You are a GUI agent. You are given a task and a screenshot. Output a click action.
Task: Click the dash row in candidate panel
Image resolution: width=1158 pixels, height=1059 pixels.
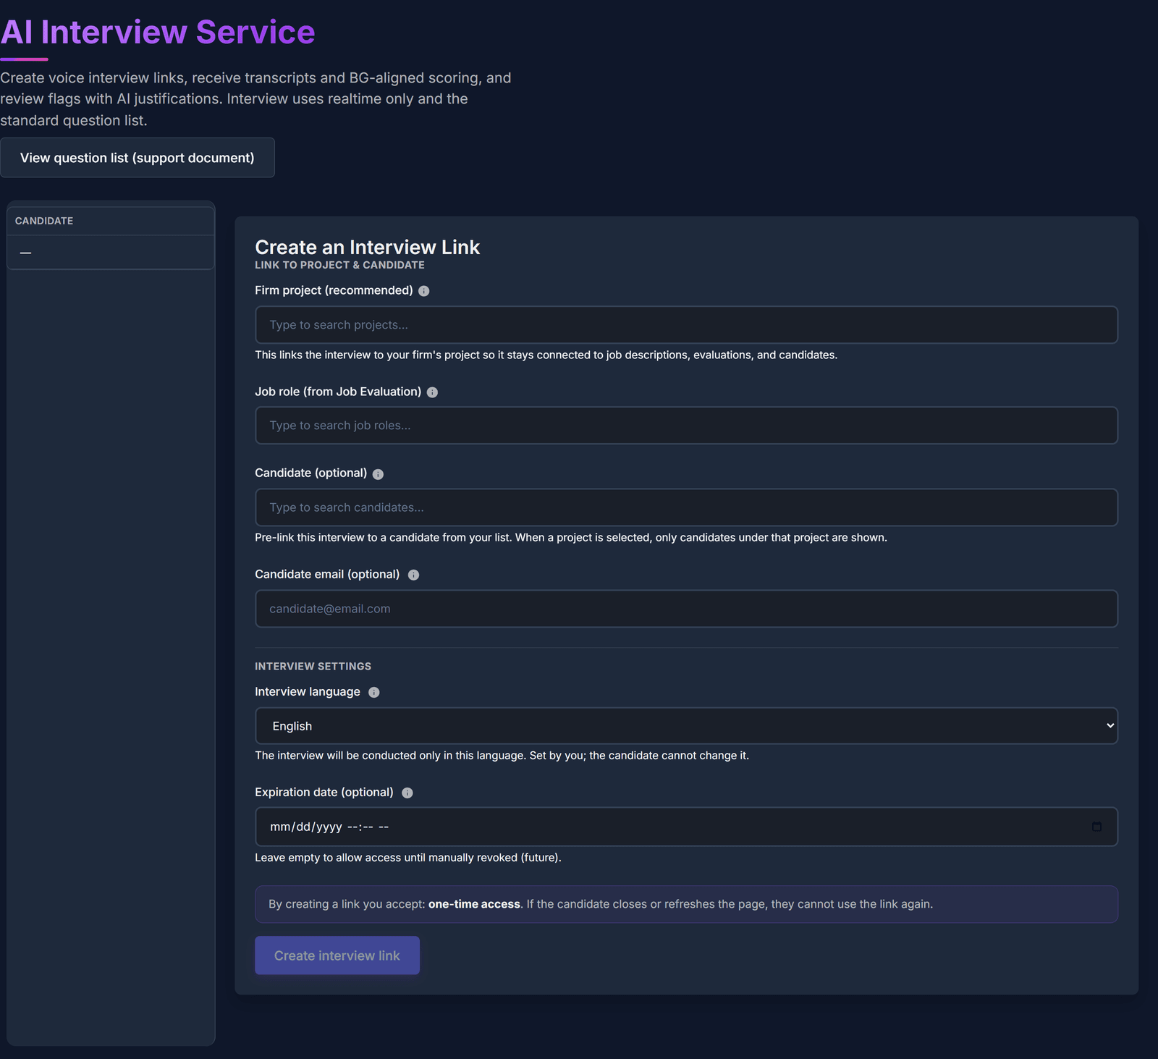tap(111, 253)
